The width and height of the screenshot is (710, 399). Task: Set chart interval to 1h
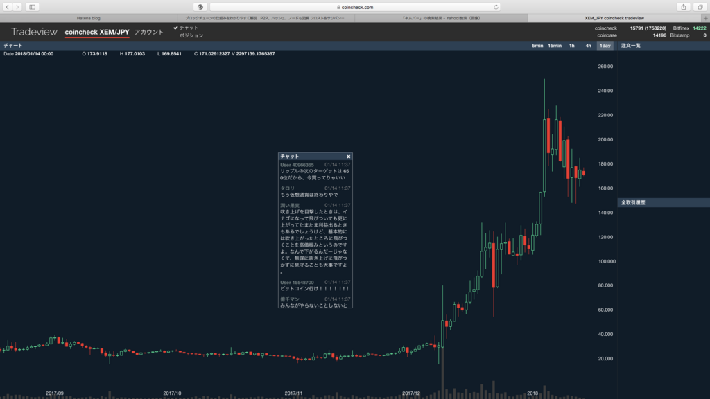pyautogui.click(x=572, y=46)
